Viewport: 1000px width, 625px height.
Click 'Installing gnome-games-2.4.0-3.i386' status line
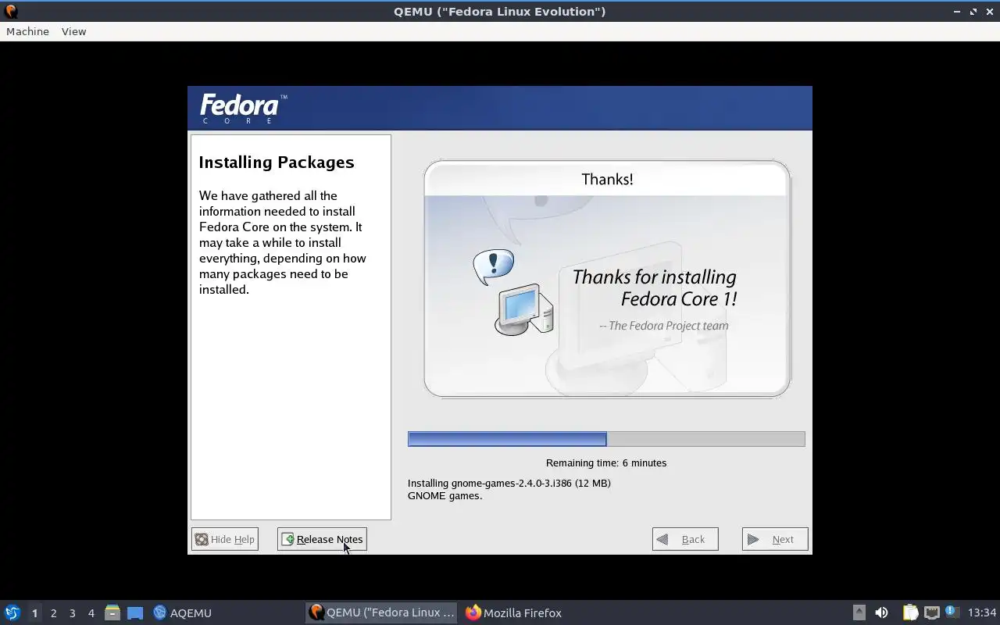coord(509,483)
